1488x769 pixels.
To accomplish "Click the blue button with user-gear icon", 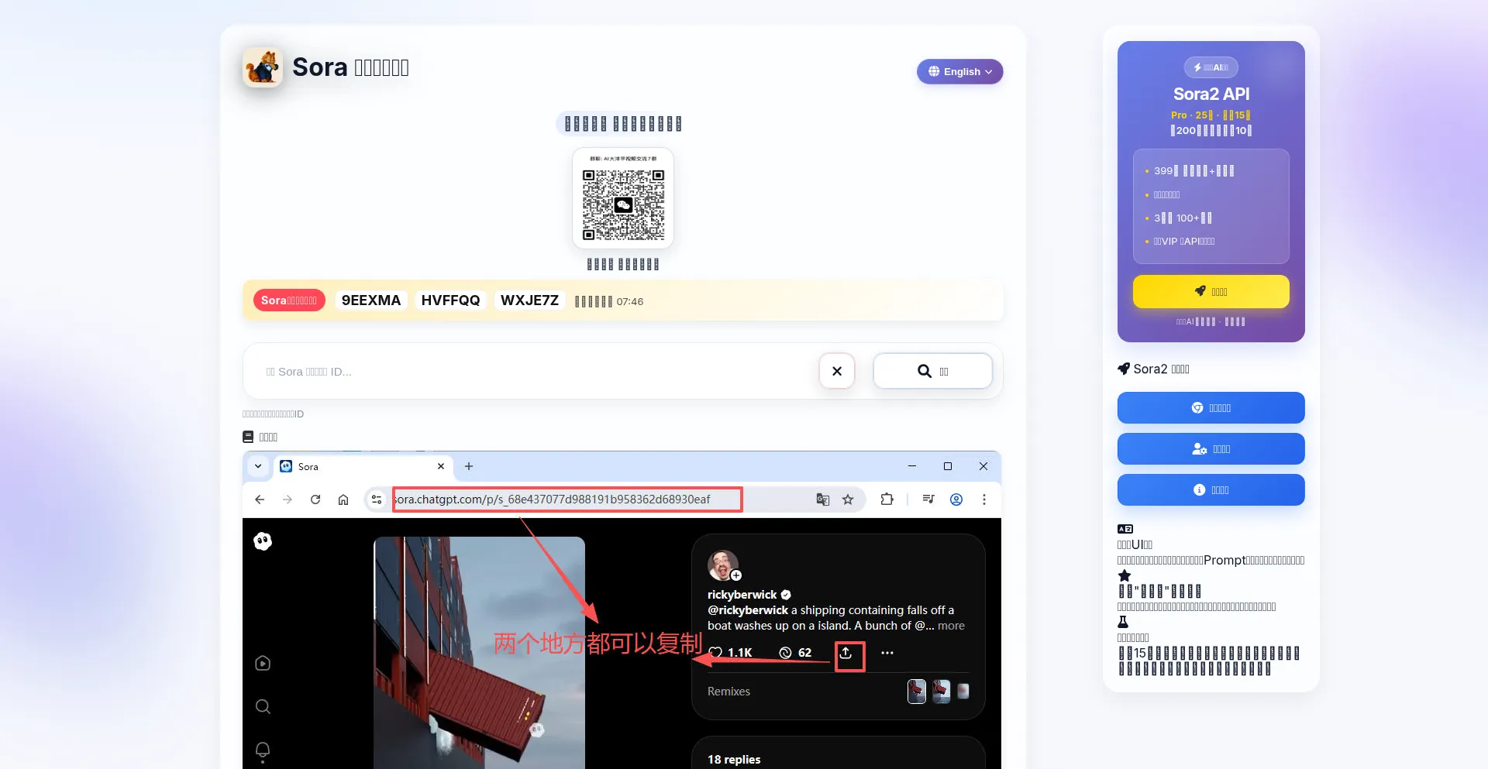I will point(1211,448).
